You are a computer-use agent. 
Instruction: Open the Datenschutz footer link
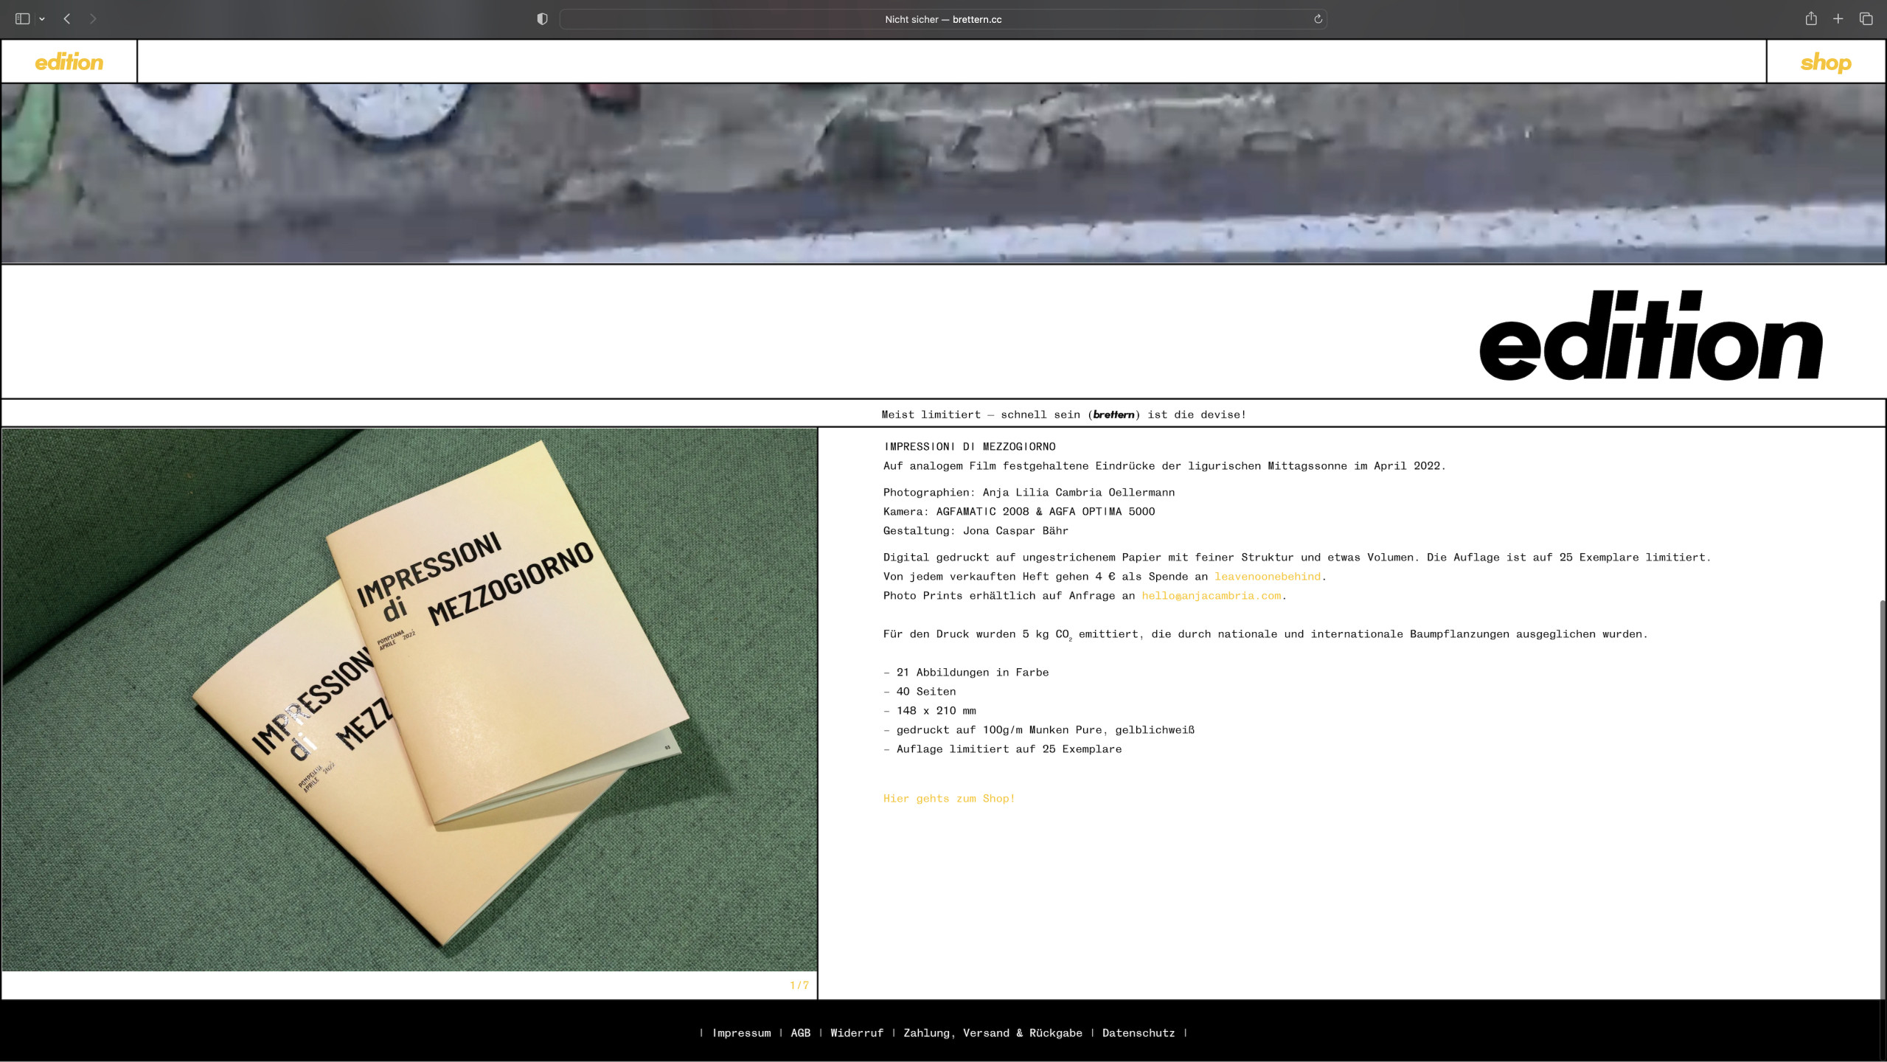[x=1138, y=1033]
